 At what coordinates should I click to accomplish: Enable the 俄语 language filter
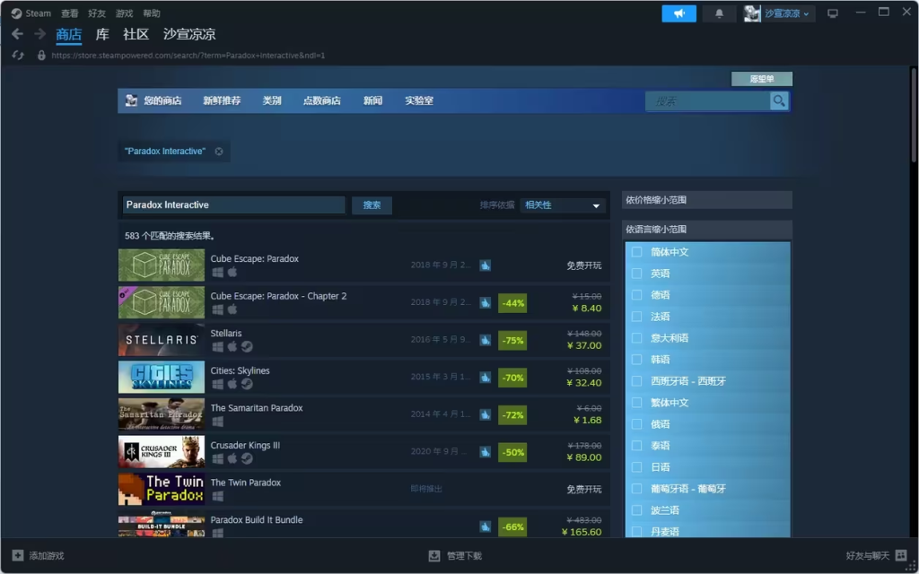pyautogui.click(x=636, y=424)
